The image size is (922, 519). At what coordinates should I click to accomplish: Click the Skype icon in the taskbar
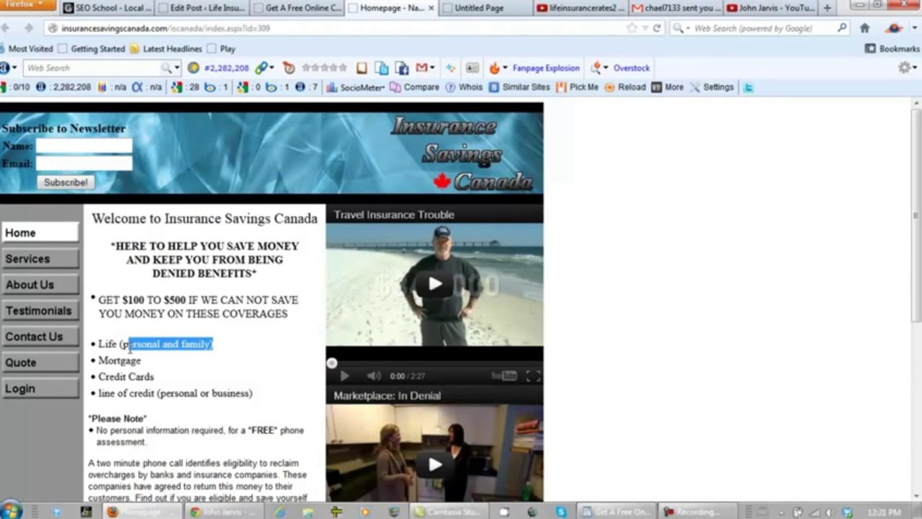(560, 512)
